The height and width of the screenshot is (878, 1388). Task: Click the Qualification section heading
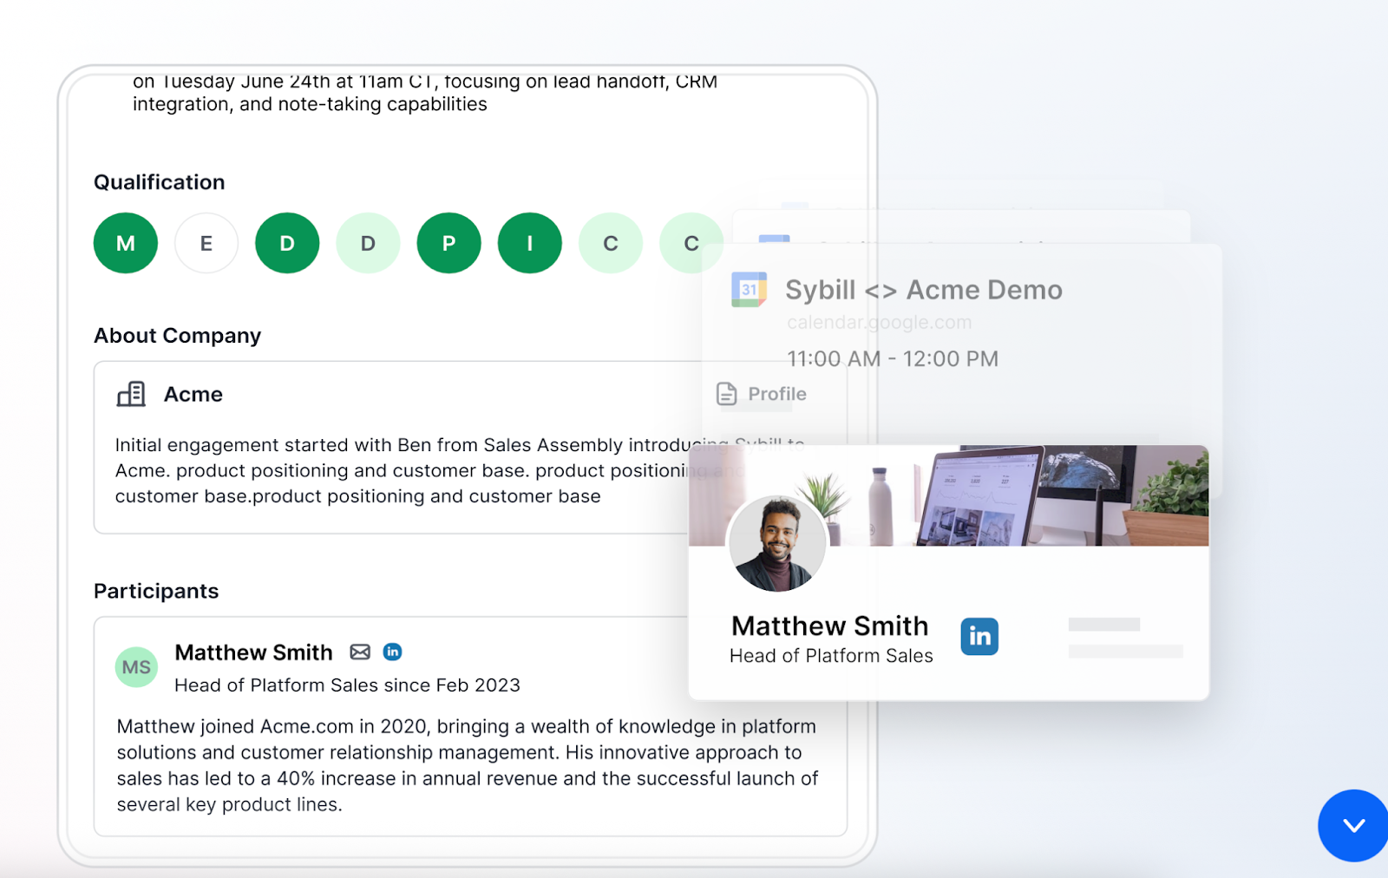point(160,182)
